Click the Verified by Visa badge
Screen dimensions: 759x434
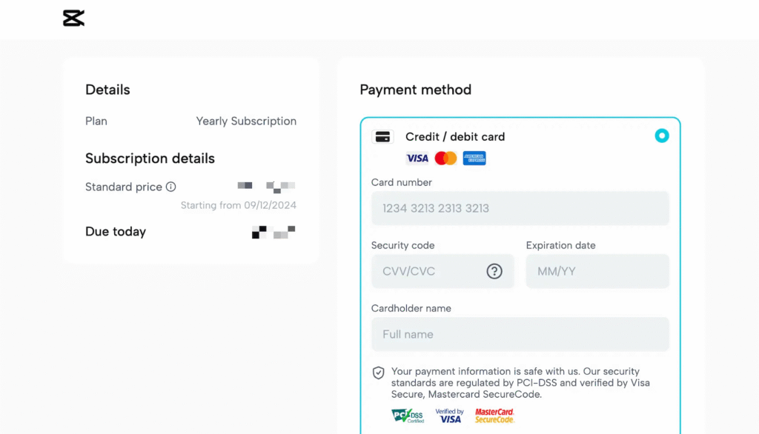click(x=449, y=415)
